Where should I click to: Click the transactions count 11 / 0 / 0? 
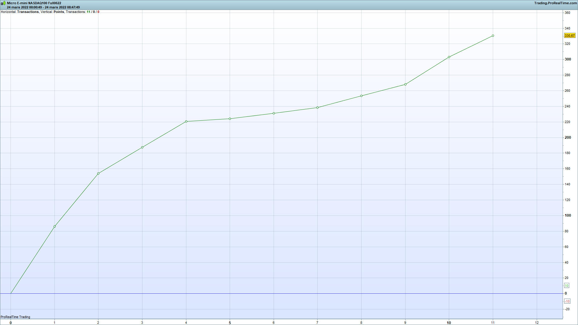[x=93, y=12]
